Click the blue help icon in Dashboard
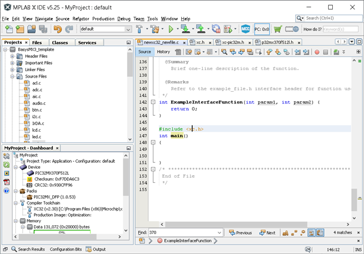 click(x=6, y=191)
